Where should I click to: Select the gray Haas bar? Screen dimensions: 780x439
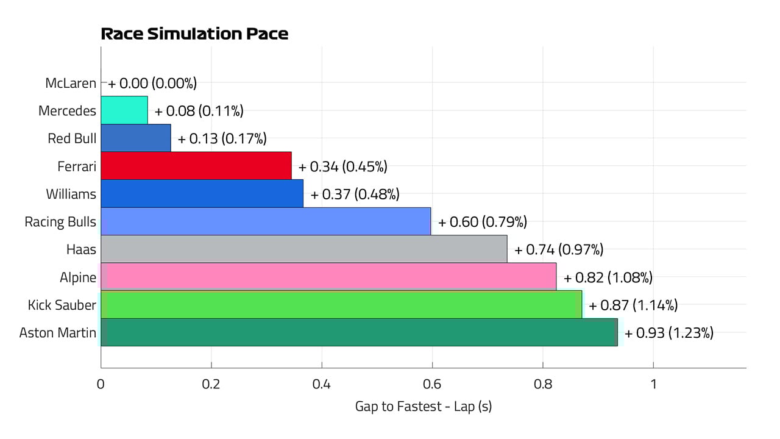304,249
